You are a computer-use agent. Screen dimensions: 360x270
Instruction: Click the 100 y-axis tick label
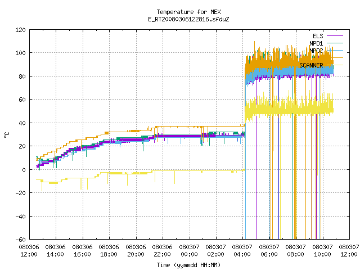tap(20, 53)
